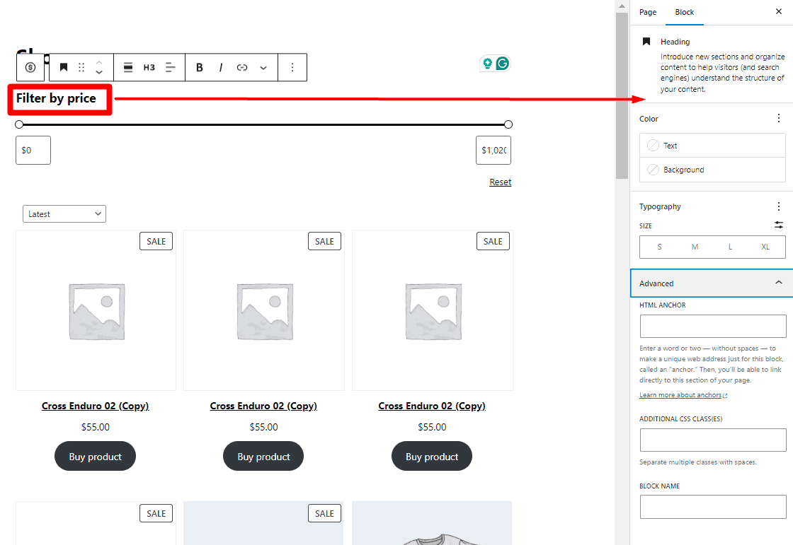Click the H3 heading level icon

(x=149, y=67)
